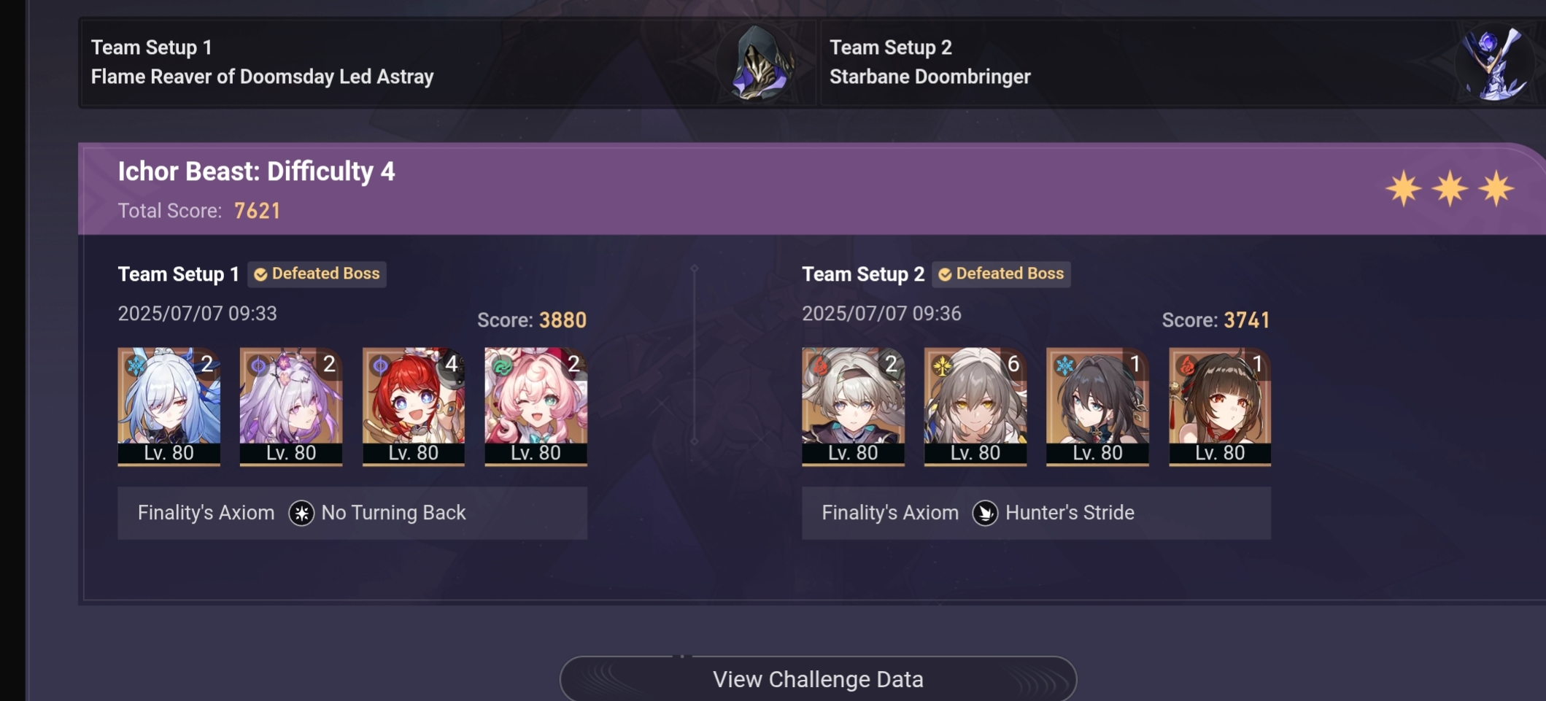Select the pink-haired wind character portrait

536,406
